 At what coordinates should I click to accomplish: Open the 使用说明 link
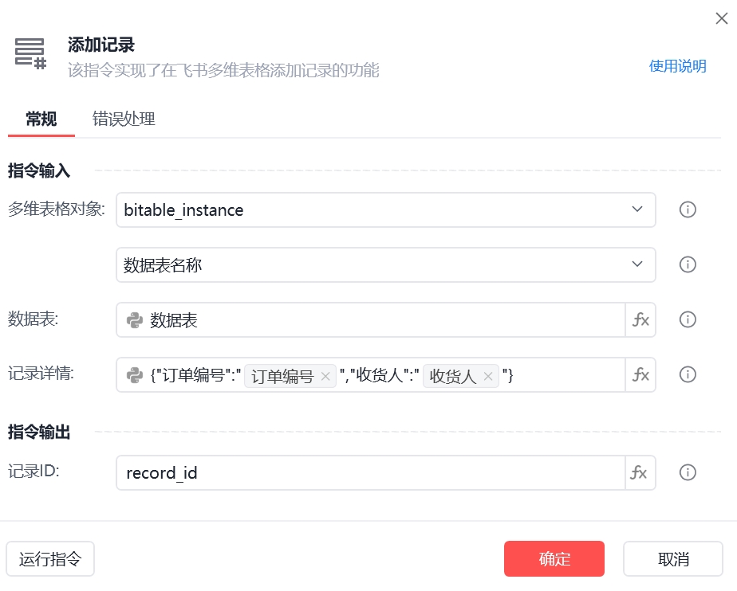(x=677, y=66)
